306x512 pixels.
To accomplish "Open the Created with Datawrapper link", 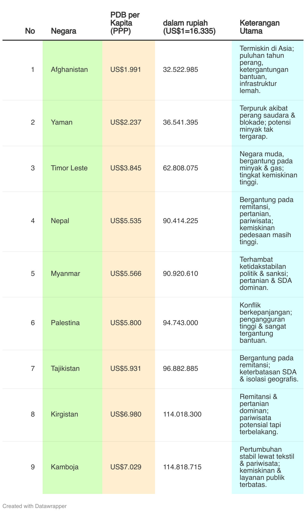I will click(x=35, y=506).
